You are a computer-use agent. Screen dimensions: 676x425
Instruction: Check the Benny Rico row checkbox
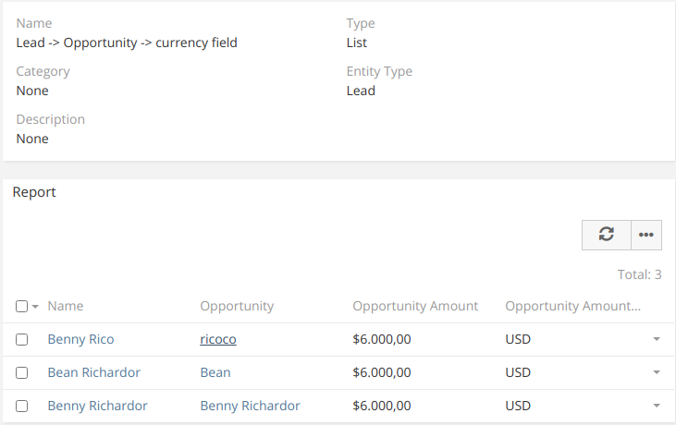[x=22, y=340]
